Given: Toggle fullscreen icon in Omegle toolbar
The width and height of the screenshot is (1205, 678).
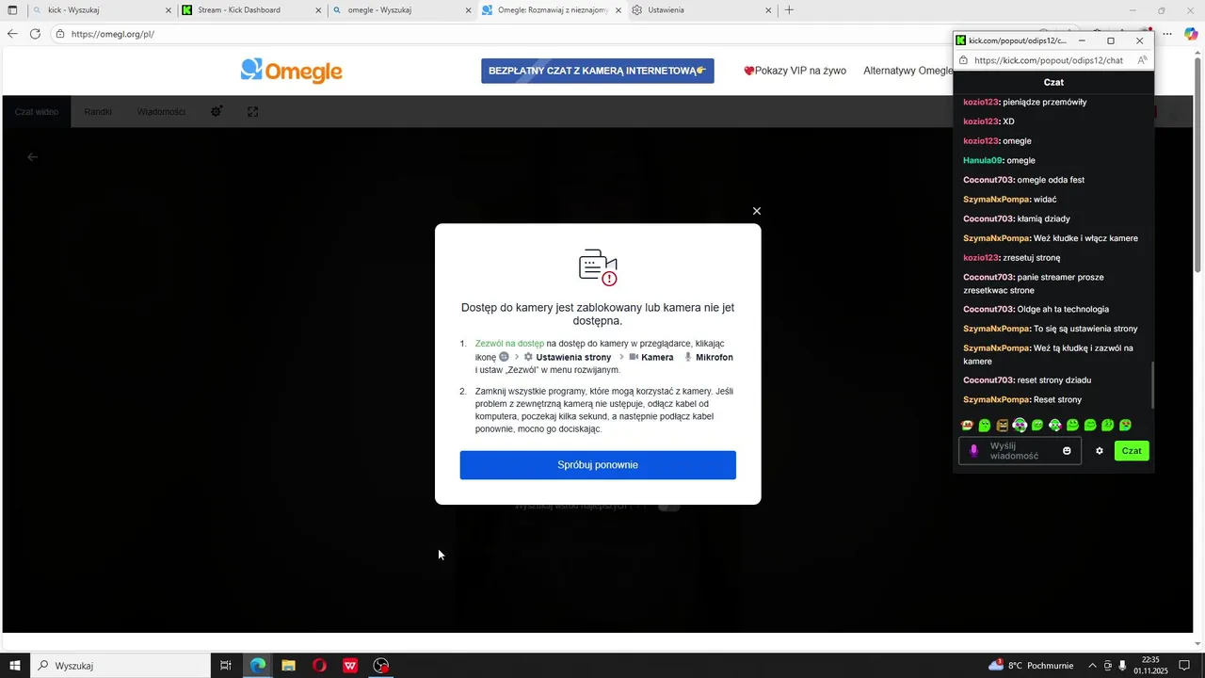Looking at the screenshot, I should (253, 111).
